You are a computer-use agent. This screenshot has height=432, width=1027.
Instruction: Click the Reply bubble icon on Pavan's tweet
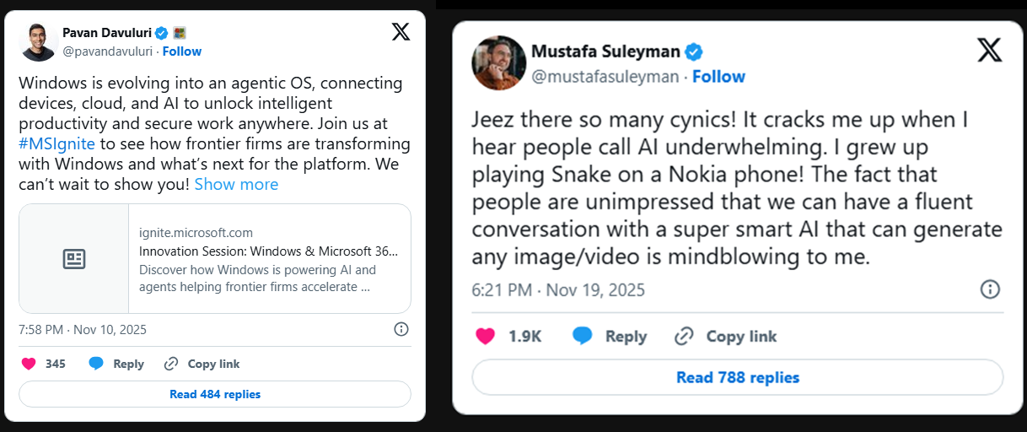pos(96,364)
